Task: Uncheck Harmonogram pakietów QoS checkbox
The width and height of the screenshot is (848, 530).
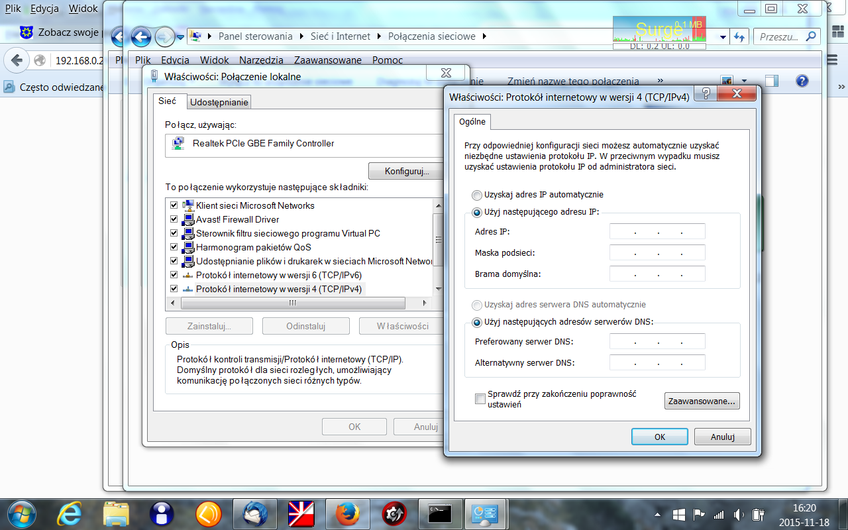Action: (x=174, y=247)
